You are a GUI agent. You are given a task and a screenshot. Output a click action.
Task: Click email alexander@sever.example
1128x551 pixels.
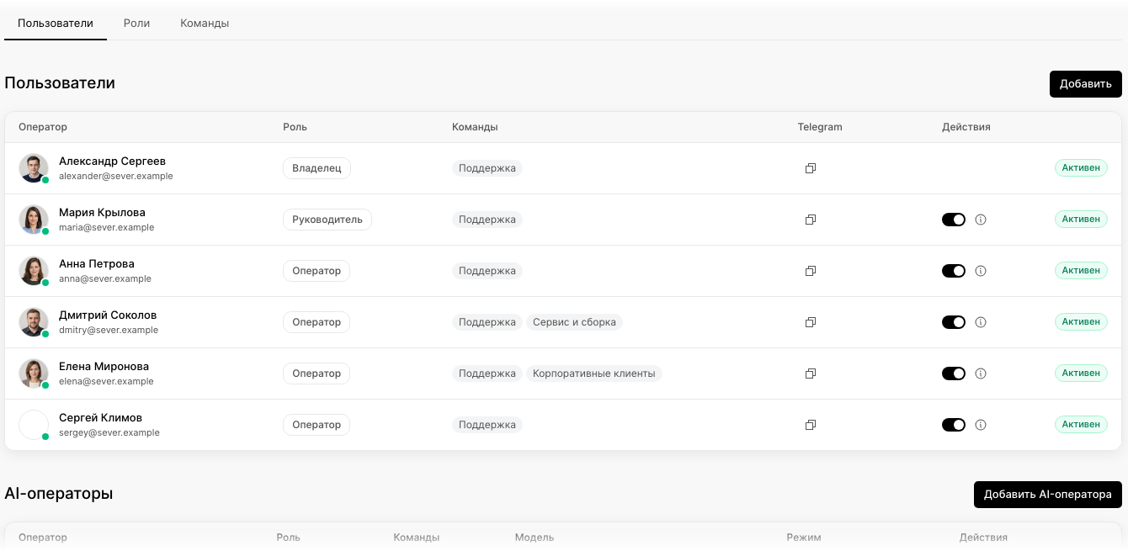point(116,177)
